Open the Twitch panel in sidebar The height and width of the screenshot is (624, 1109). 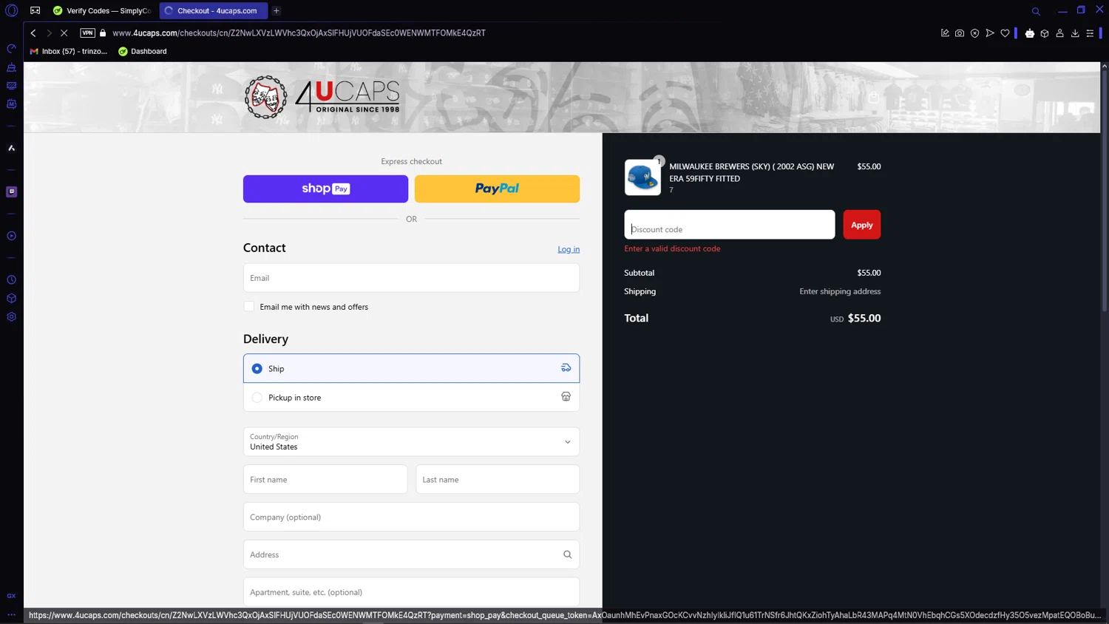(x=11, y=191)
